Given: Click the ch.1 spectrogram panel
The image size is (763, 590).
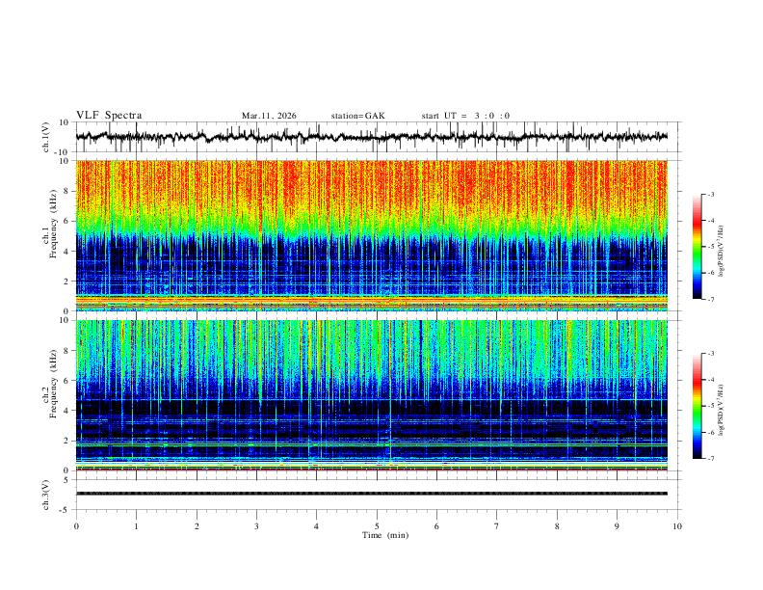Looking at the screenshot, I should click(x=372, y=235).
